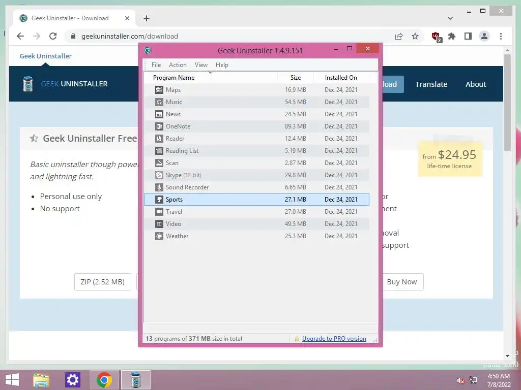This screenshot has width=521, height=390.
Task: Open File Explorer from the taskbar
Action: point(41,380)
